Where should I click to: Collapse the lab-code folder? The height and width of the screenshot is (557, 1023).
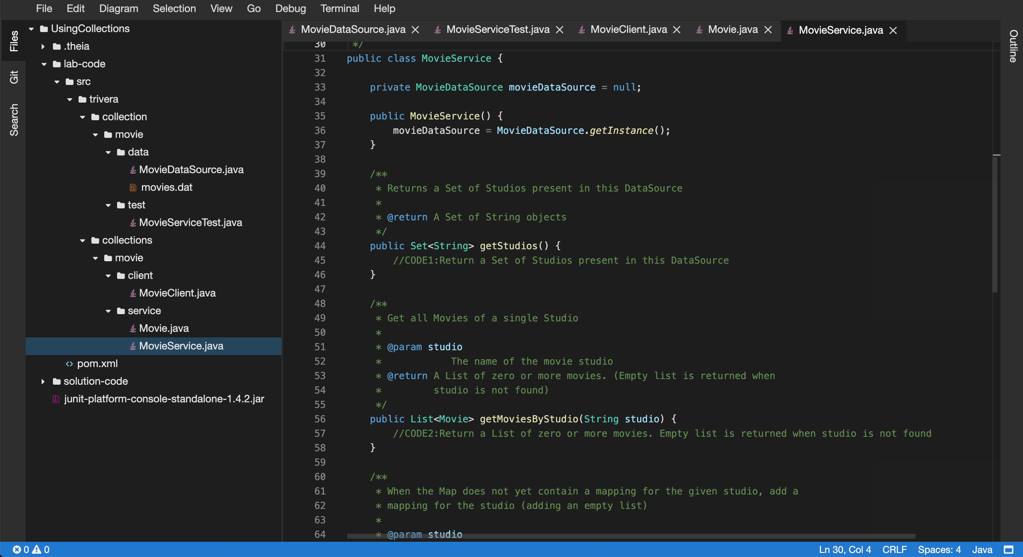click(x=44, y=64)
